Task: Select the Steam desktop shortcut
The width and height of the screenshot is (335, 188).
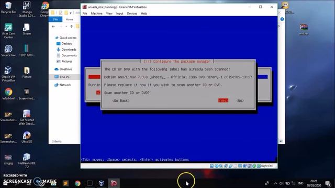Action: pos(27,29)
